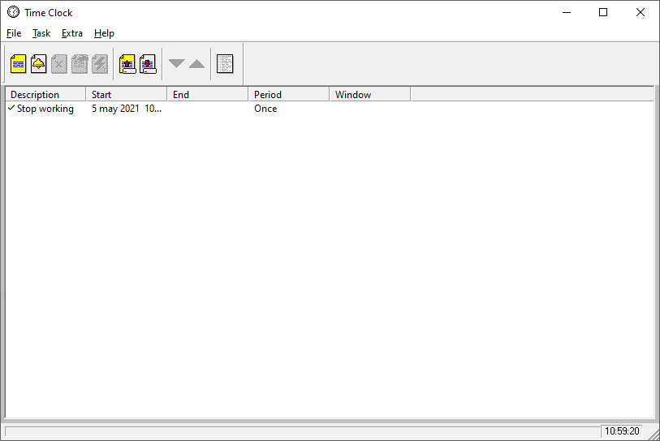Image resolution: width=660 pixels, height=441 pixels.
Task: Open the File menu
Action: (14, 33)
